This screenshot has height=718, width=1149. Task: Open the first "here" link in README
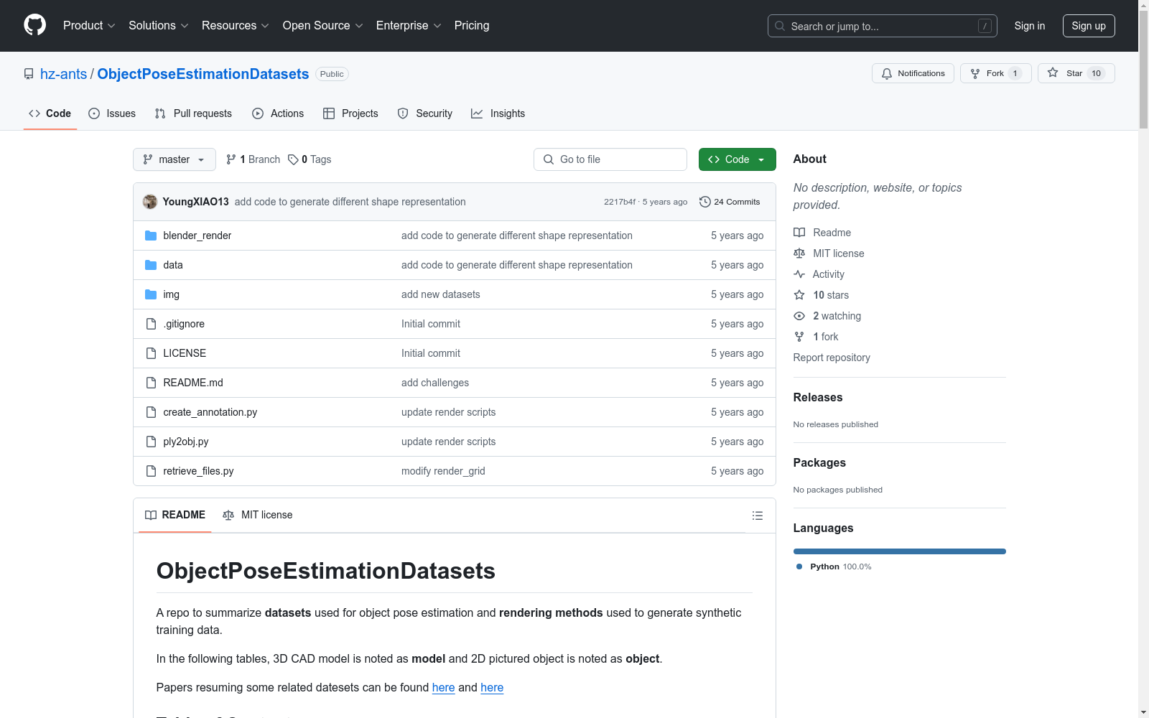pos(444,688)
